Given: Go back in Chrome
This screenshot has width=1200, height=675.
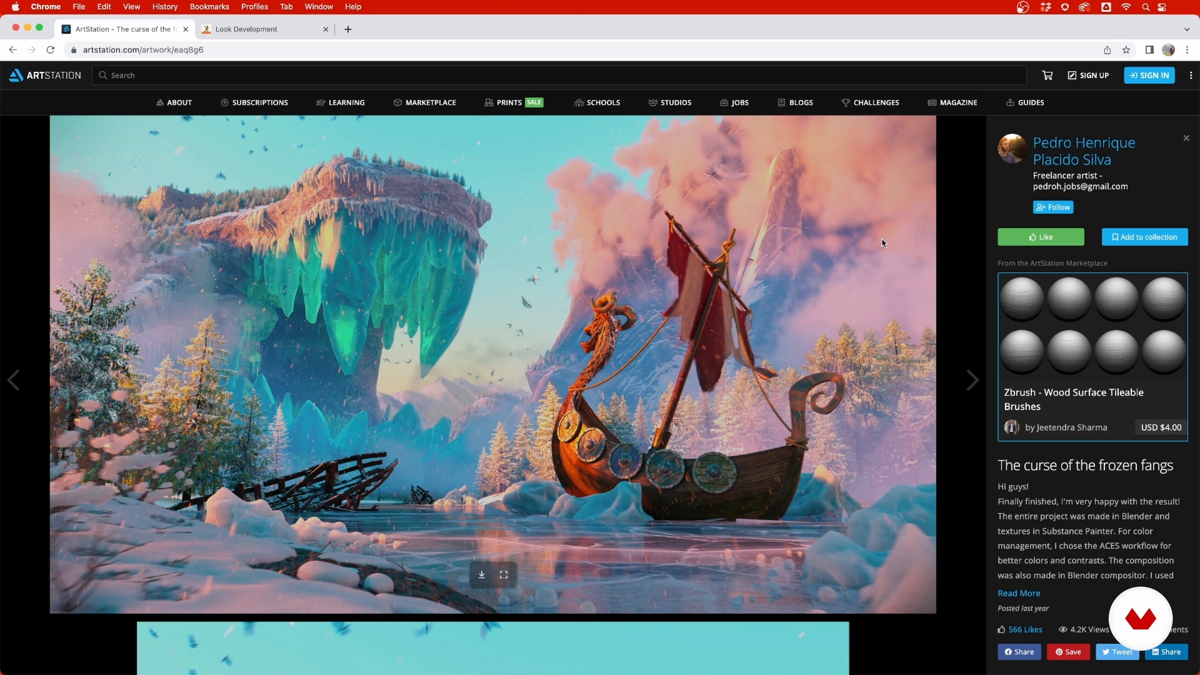Looking at the screenshot, I should tap(13, 50).
